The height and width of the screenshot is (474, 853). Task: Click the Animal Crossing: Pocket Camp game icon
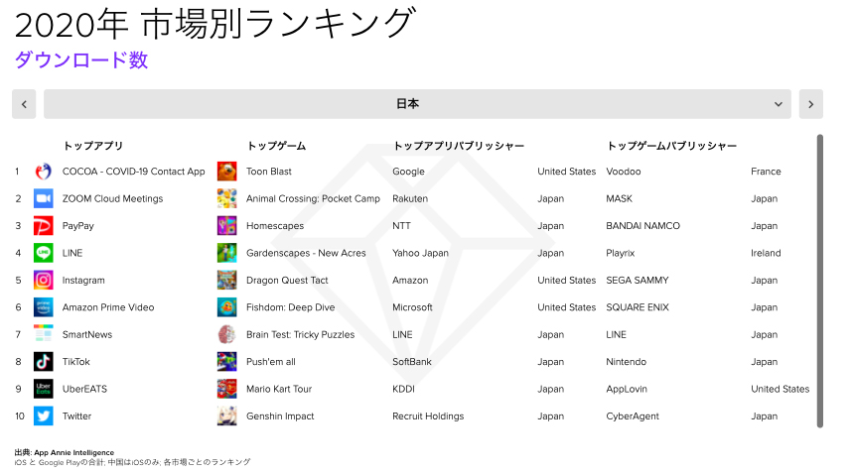tap(226, 198)
